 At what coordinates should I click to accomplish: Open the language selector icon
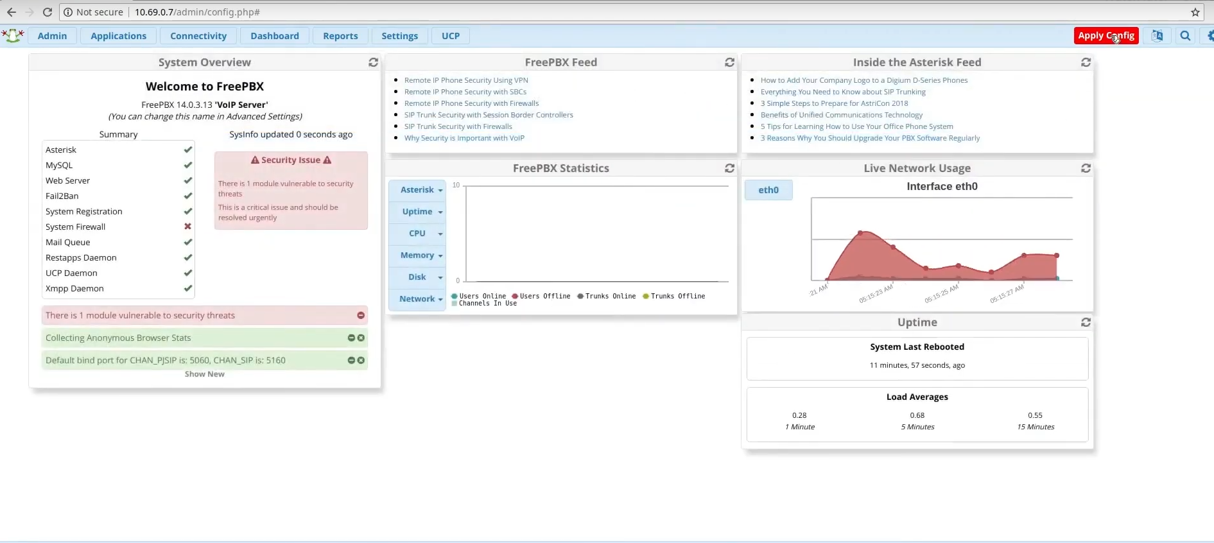click(1157, 36)
